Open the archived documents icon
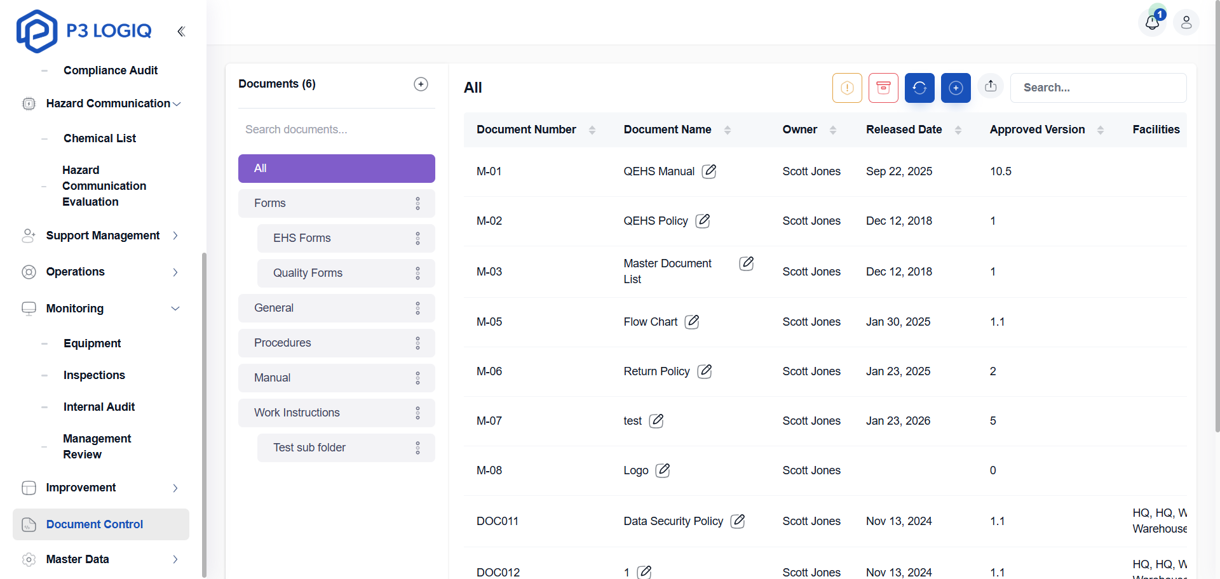 tap(883, 88)
